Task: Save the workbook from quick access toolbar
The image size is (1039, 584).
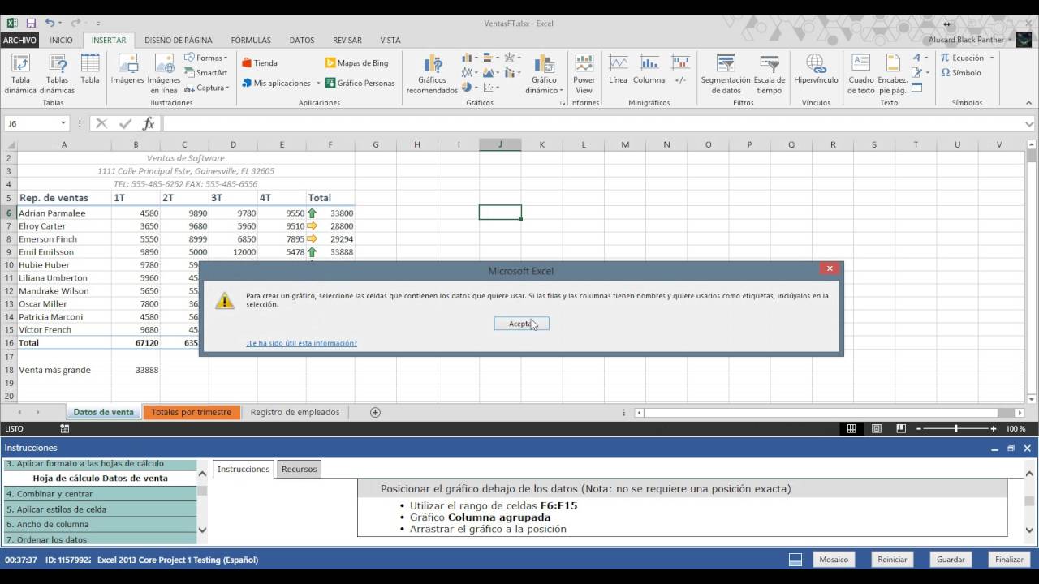Action: pyautogui.click(x=31, y=24)
